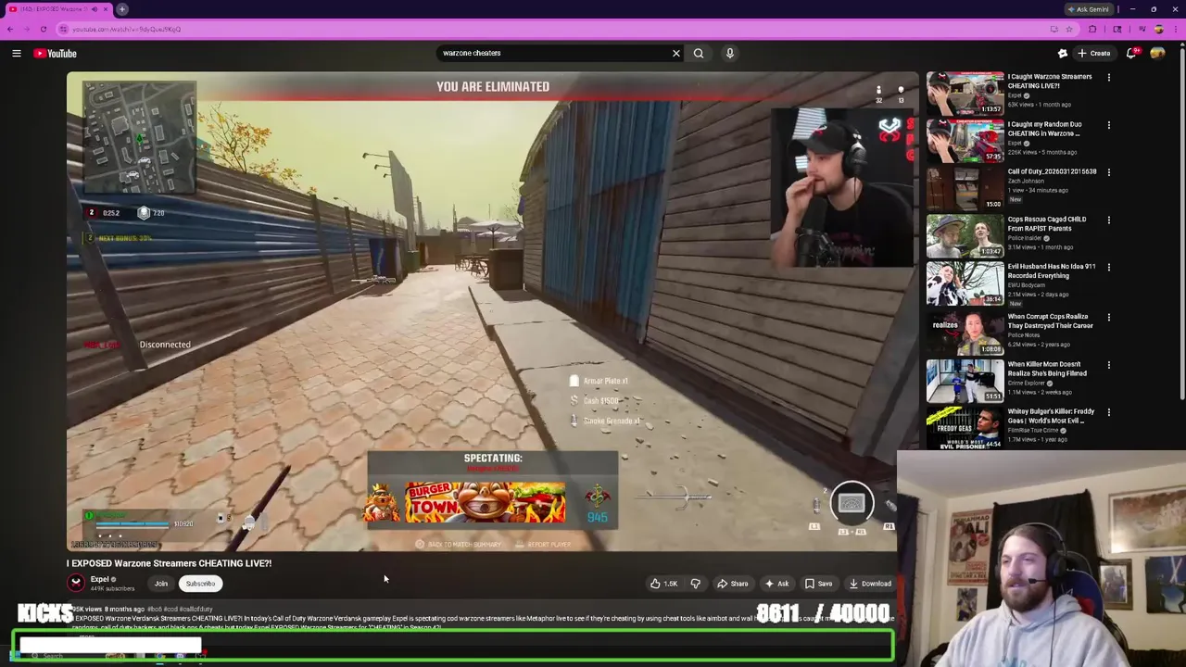Click the browser Back arrow

(x=10, y=29)
